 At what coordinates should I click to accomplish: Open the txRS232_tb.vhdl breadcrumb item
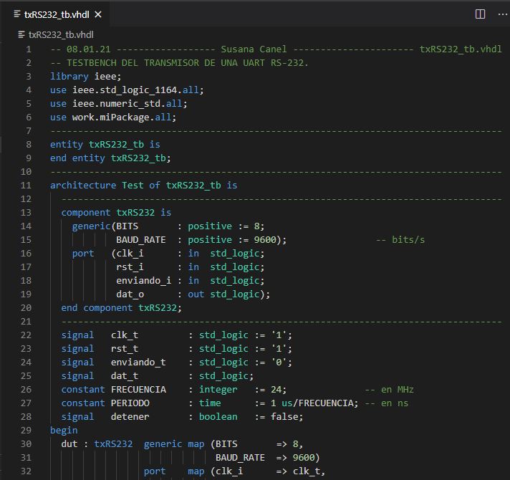60,34
